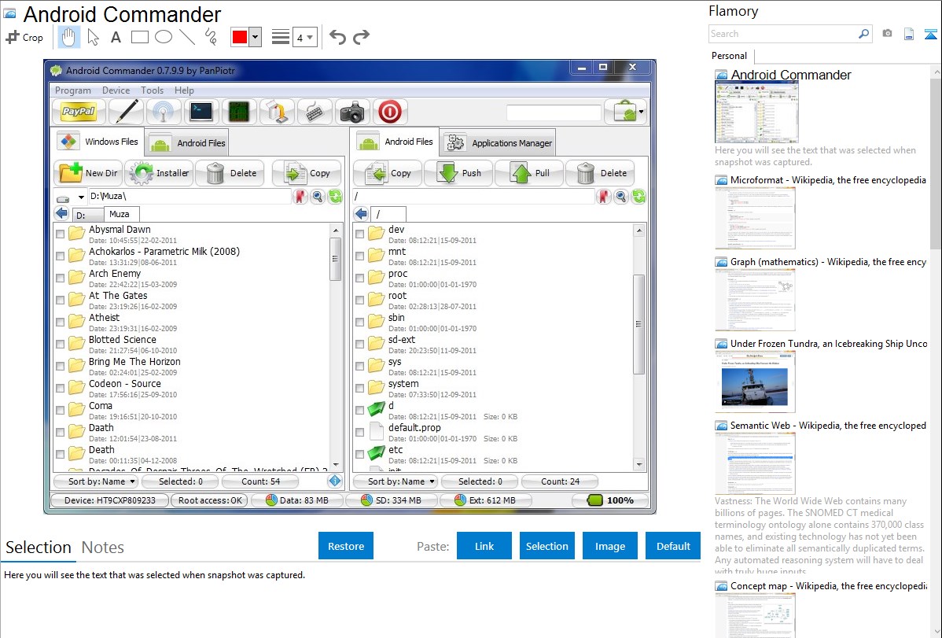This screenshot has width=942, height=638.
Task: Click the Pull button
Action: [529, 173]
